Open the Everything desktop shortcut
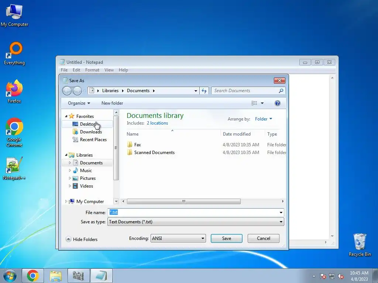Screen dimensions: 378x283 tap(14, 53)
